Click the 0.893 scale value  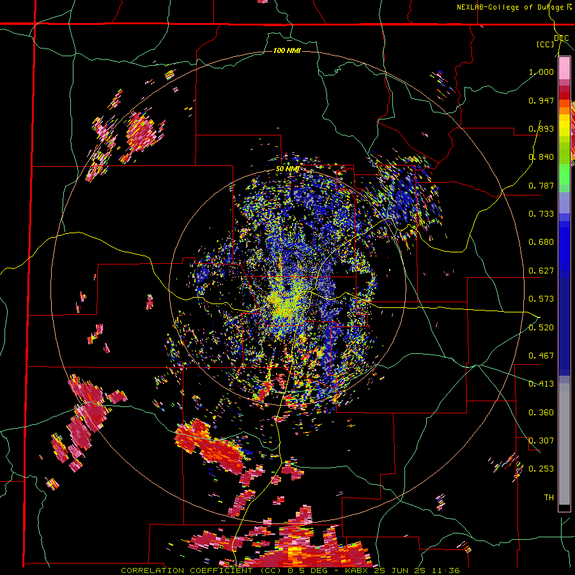(x=541, y=128)
